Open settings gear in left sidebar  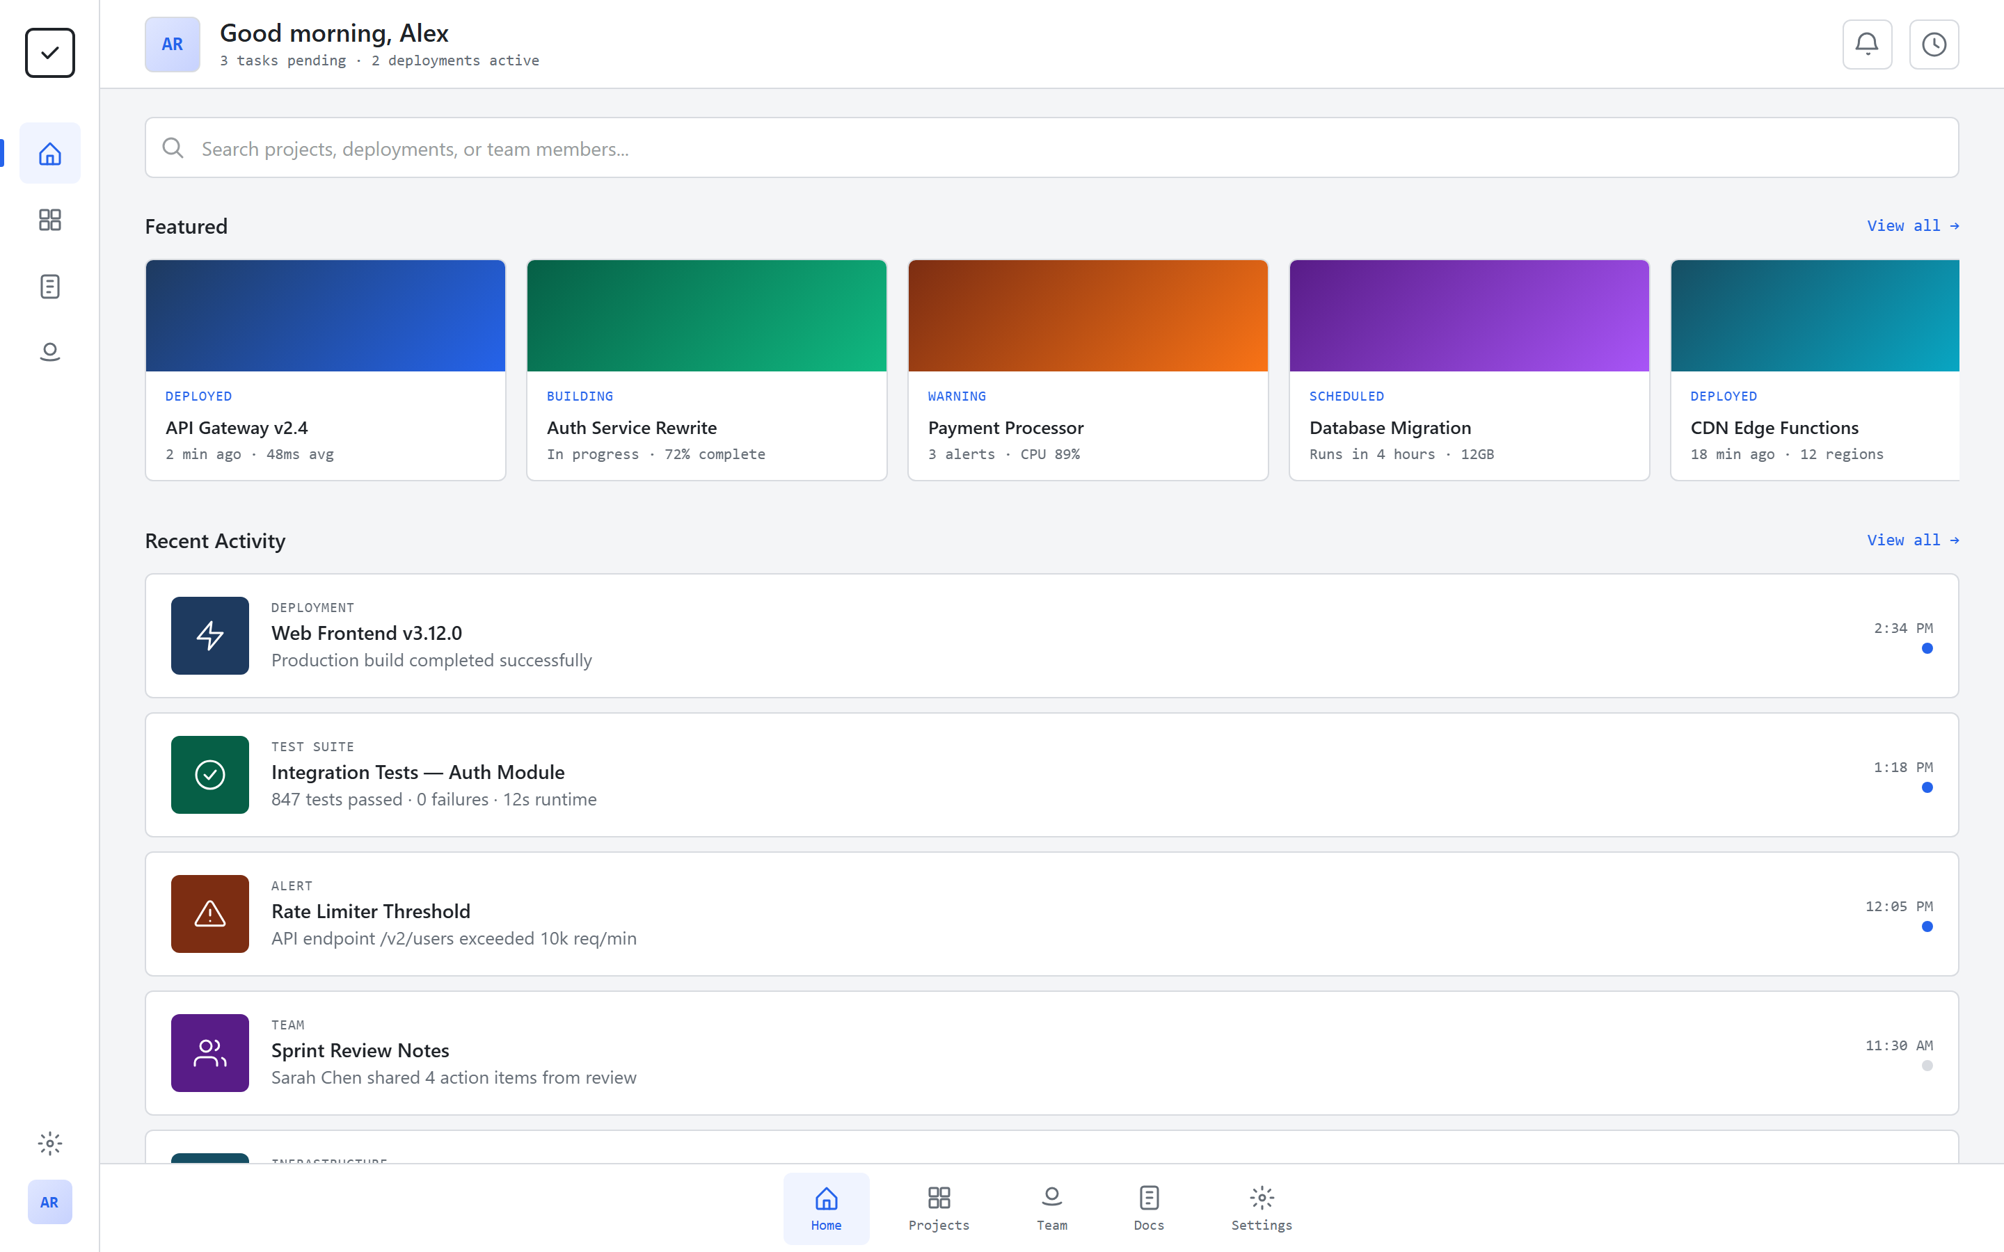pos(49,1143)
